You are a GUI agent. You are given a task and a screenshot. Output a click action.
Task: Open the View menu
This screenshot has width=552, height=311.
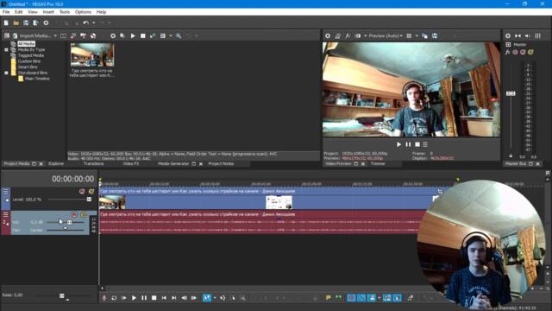[x=33, y=12]
